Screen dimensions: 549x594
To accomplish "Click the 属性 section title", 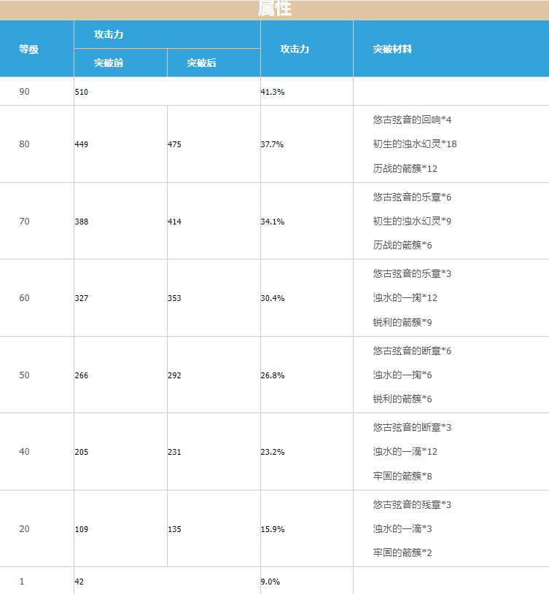I will tap(274, 9).
